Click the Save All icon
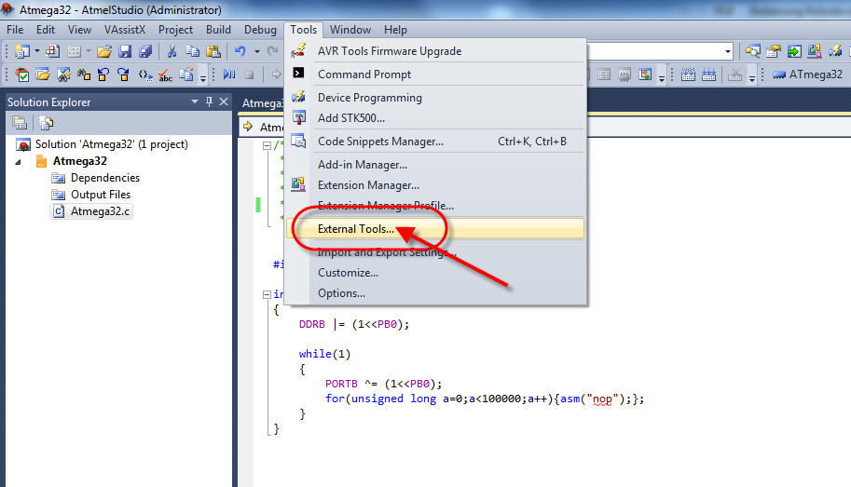Viewport: 851px width, 487px height. [145, 51]
